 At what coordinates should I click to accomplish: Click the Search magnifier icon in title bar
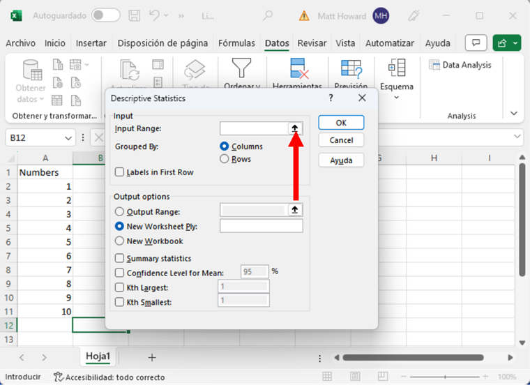coord(268,15)
